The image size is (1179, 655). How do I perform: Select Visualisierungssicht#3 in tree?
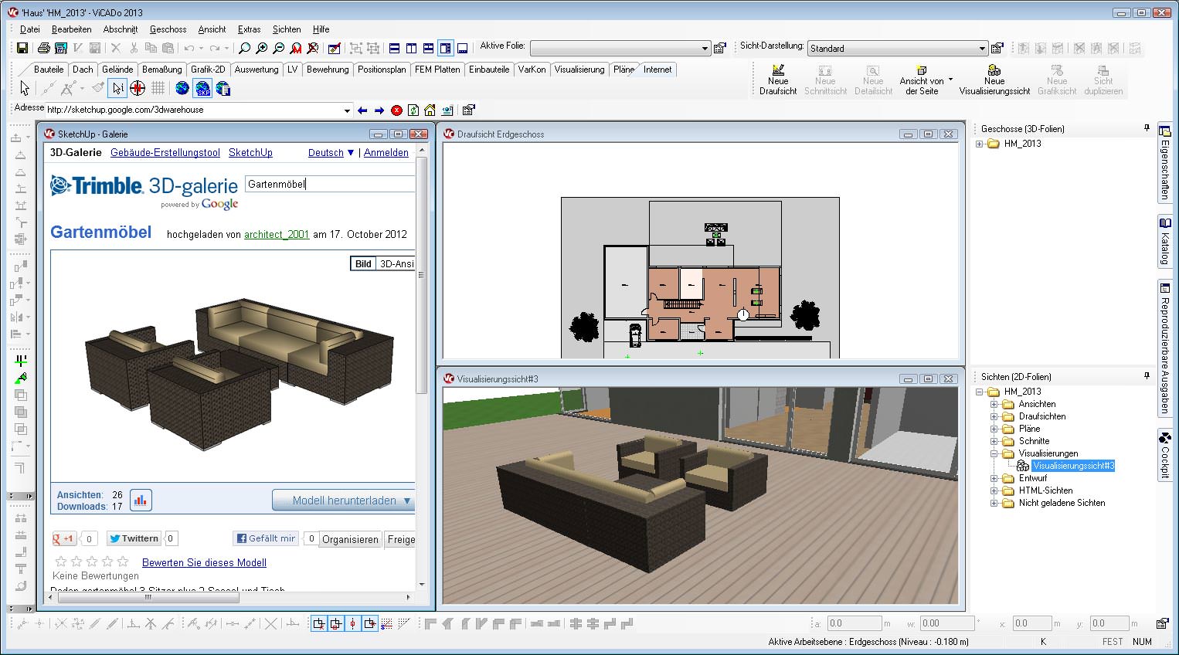pos(1073,466)
